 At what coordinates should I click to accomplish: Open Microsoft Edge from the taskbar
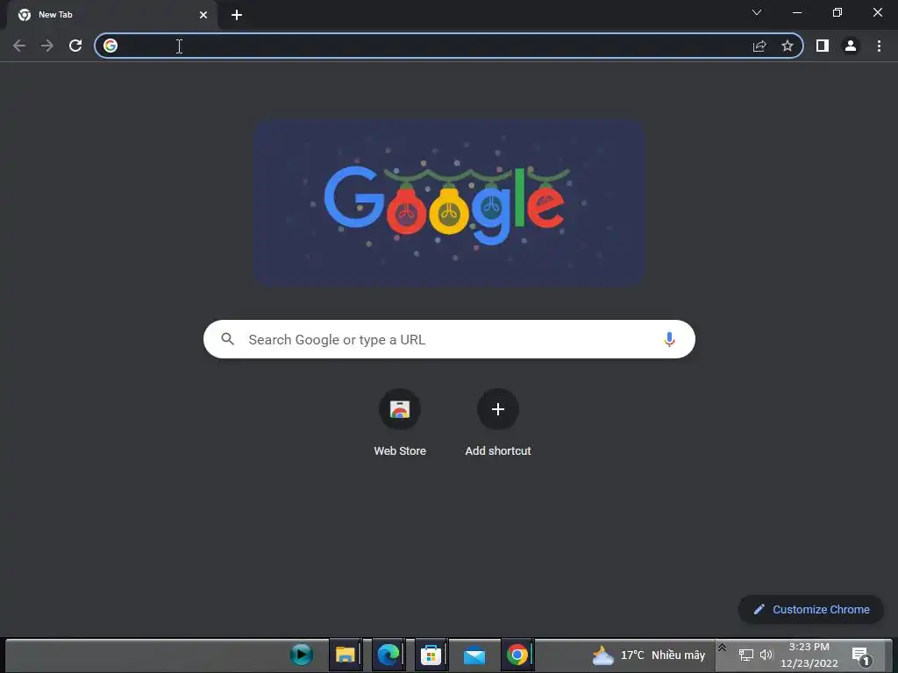pos(388,655)
